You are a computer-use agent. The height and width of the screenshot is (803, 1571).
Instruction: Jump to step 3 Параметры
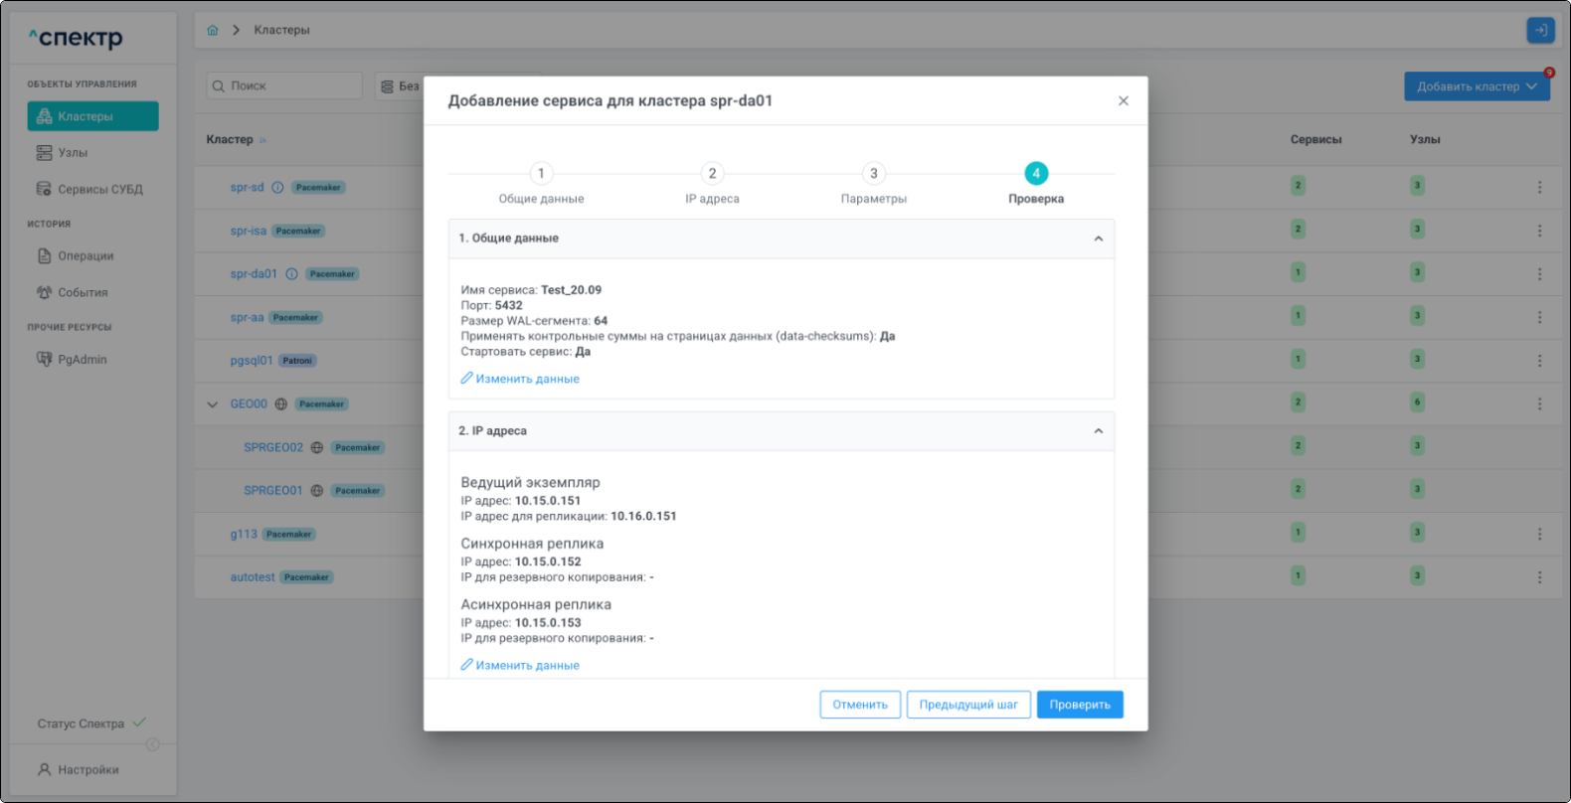tap(873, 174)
